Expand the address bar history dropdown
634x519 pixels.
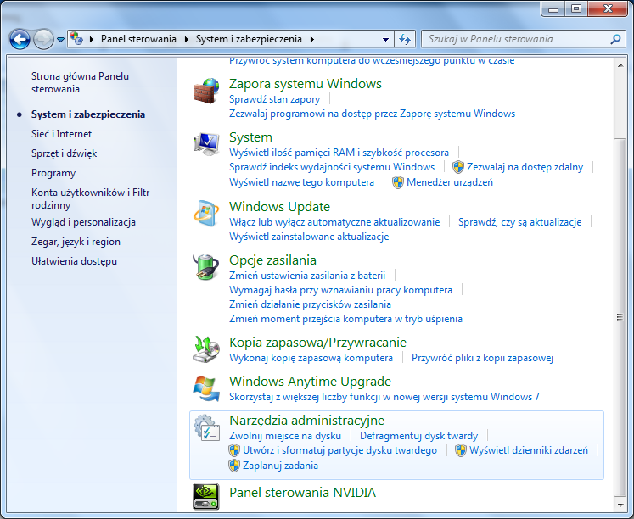click(385, 40)
